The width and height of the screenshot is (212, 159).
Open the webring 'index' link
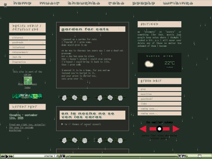27,88
